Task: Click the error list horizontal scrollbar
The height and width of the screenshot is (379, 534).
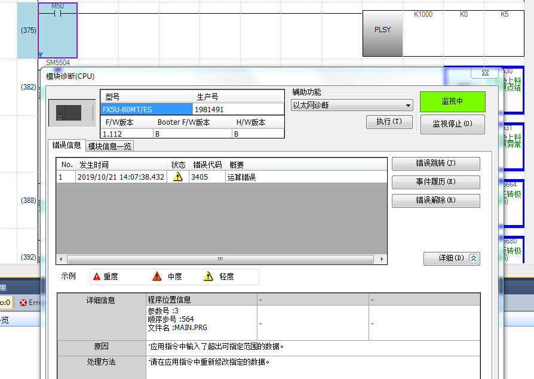Action: 221,259
